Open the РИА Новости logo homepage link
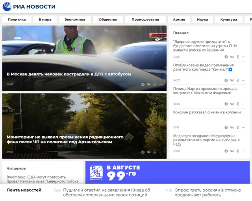Screen dimensions: 252x201 (x=29, y=7)
